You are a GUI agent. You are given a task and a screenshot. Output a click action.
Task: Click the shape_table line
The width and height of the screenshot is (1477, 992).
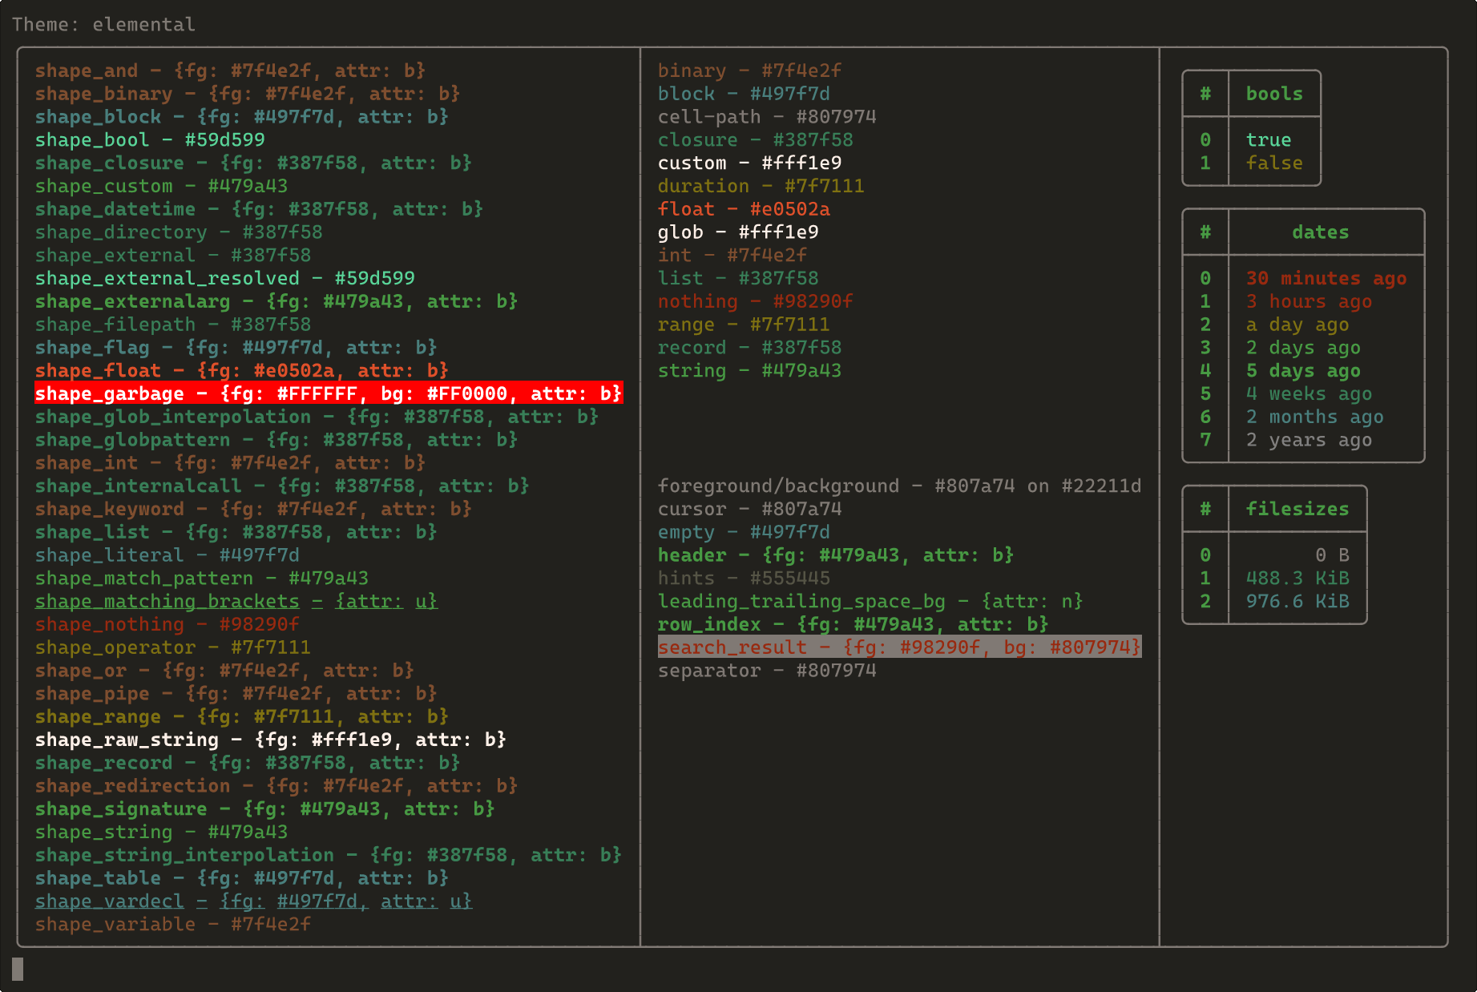[242, 879]
